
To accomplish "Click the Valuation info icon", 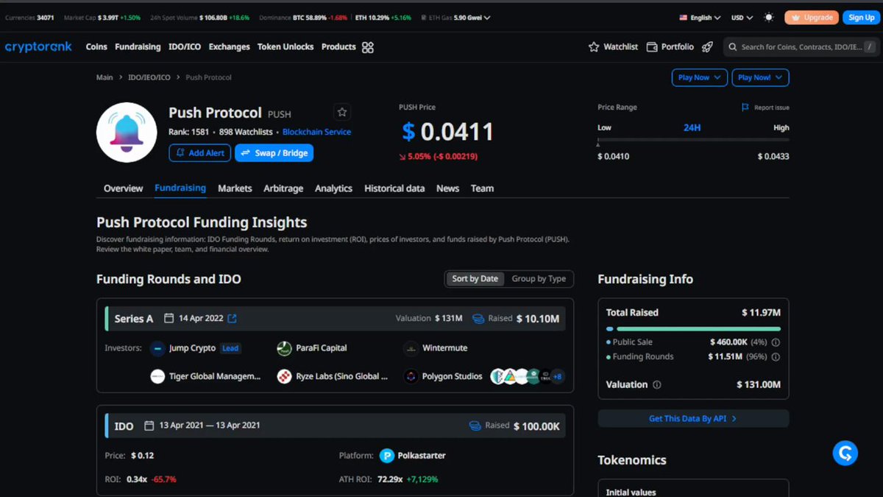I will [657, 385].
